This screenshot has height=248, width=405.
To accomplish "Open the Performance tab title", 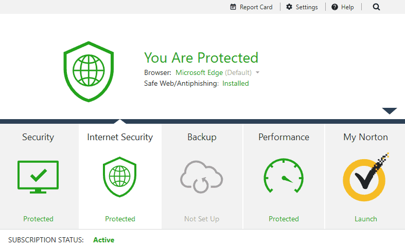I will [x=284, y=137].
